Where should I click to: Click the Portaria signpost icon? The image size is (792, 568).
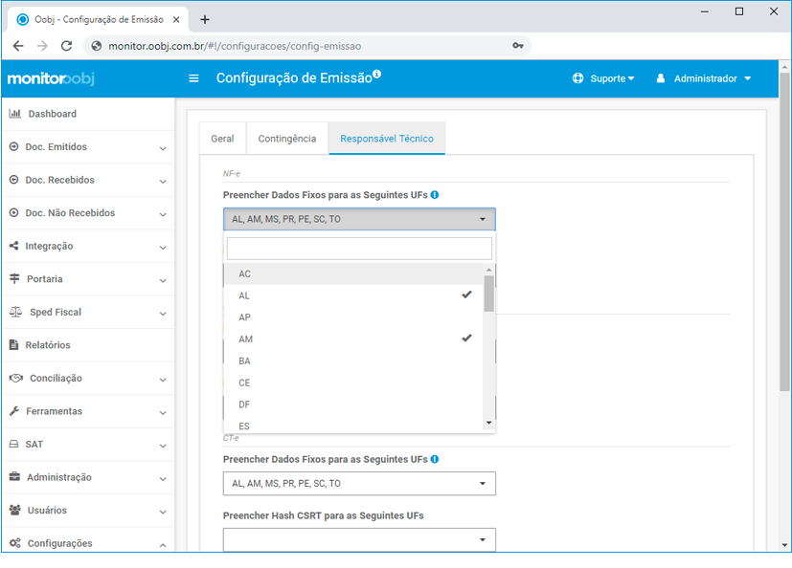click(x=14, y=278)
